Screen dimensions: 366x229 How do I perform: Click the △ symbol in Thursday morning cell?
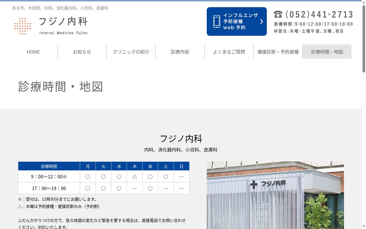click(135, 177)
